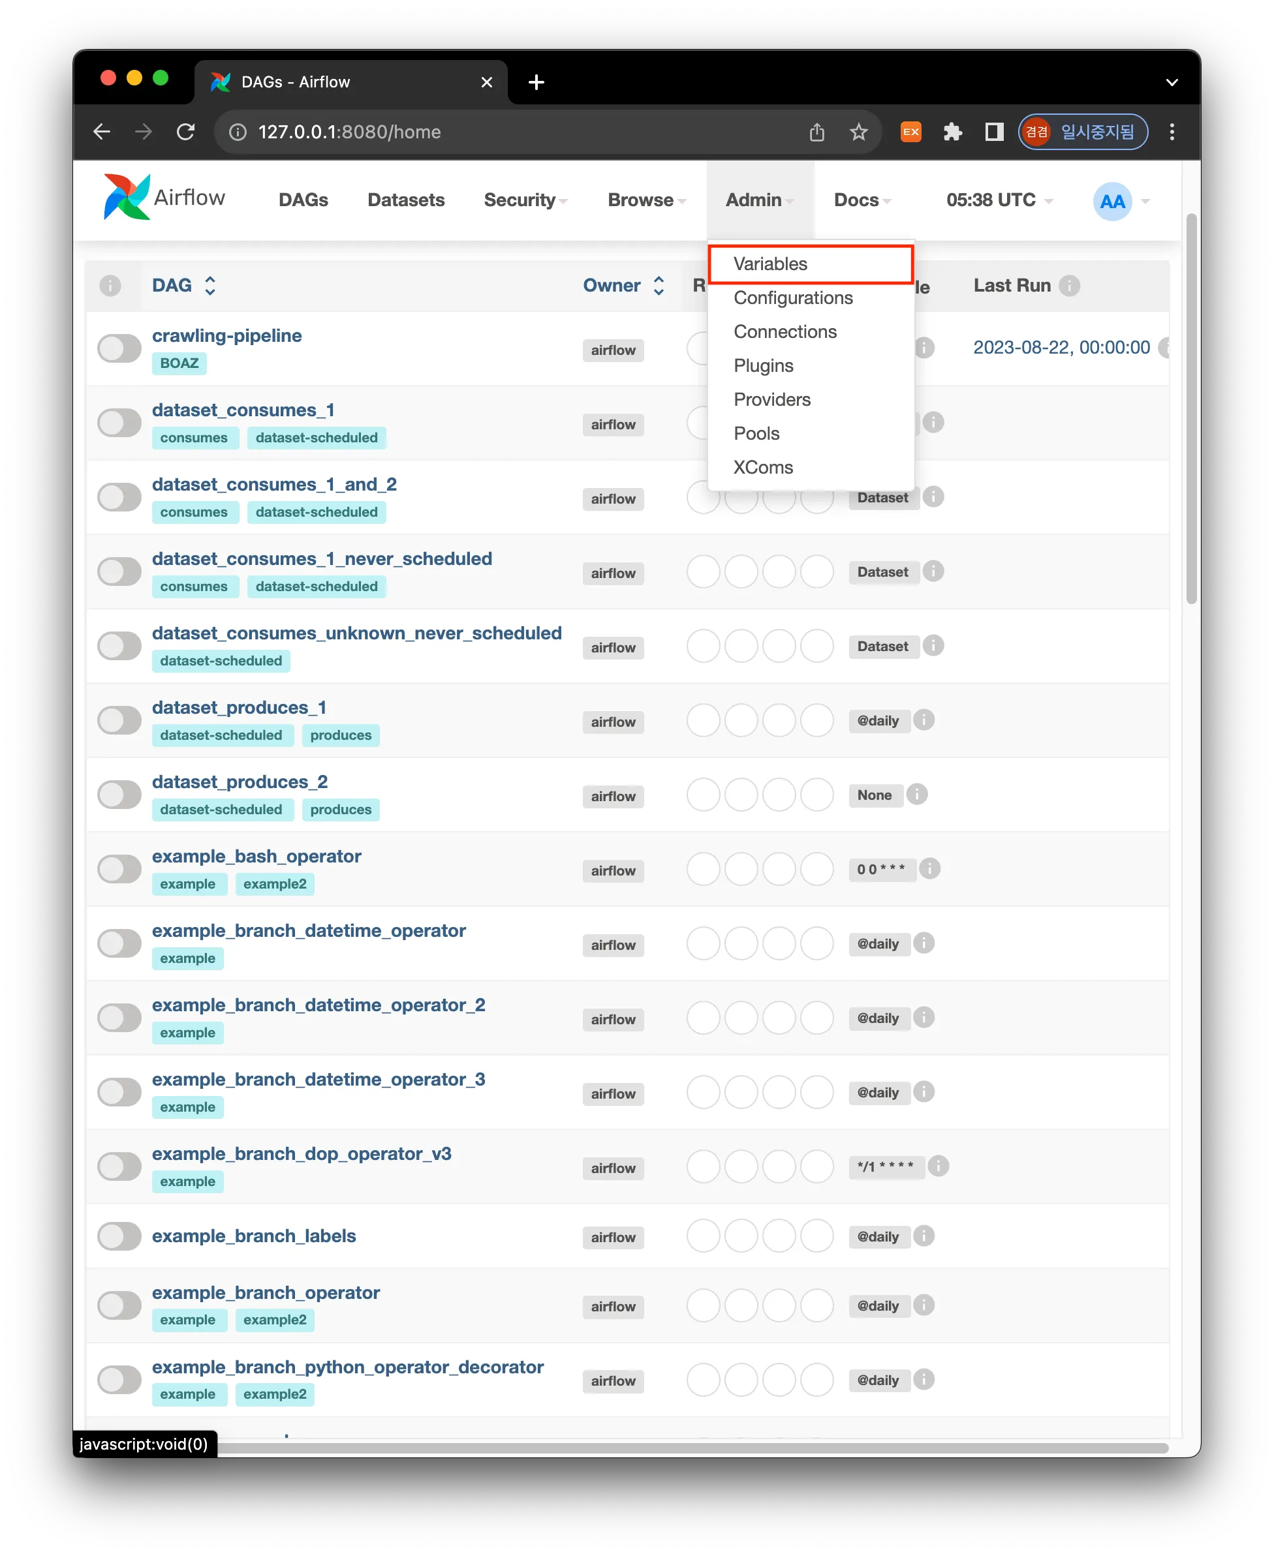Image resolution: width=1274 pixels, height=1554 pixels.
Task: Click the orange EX extension icon
Action: tap(910, 132)
